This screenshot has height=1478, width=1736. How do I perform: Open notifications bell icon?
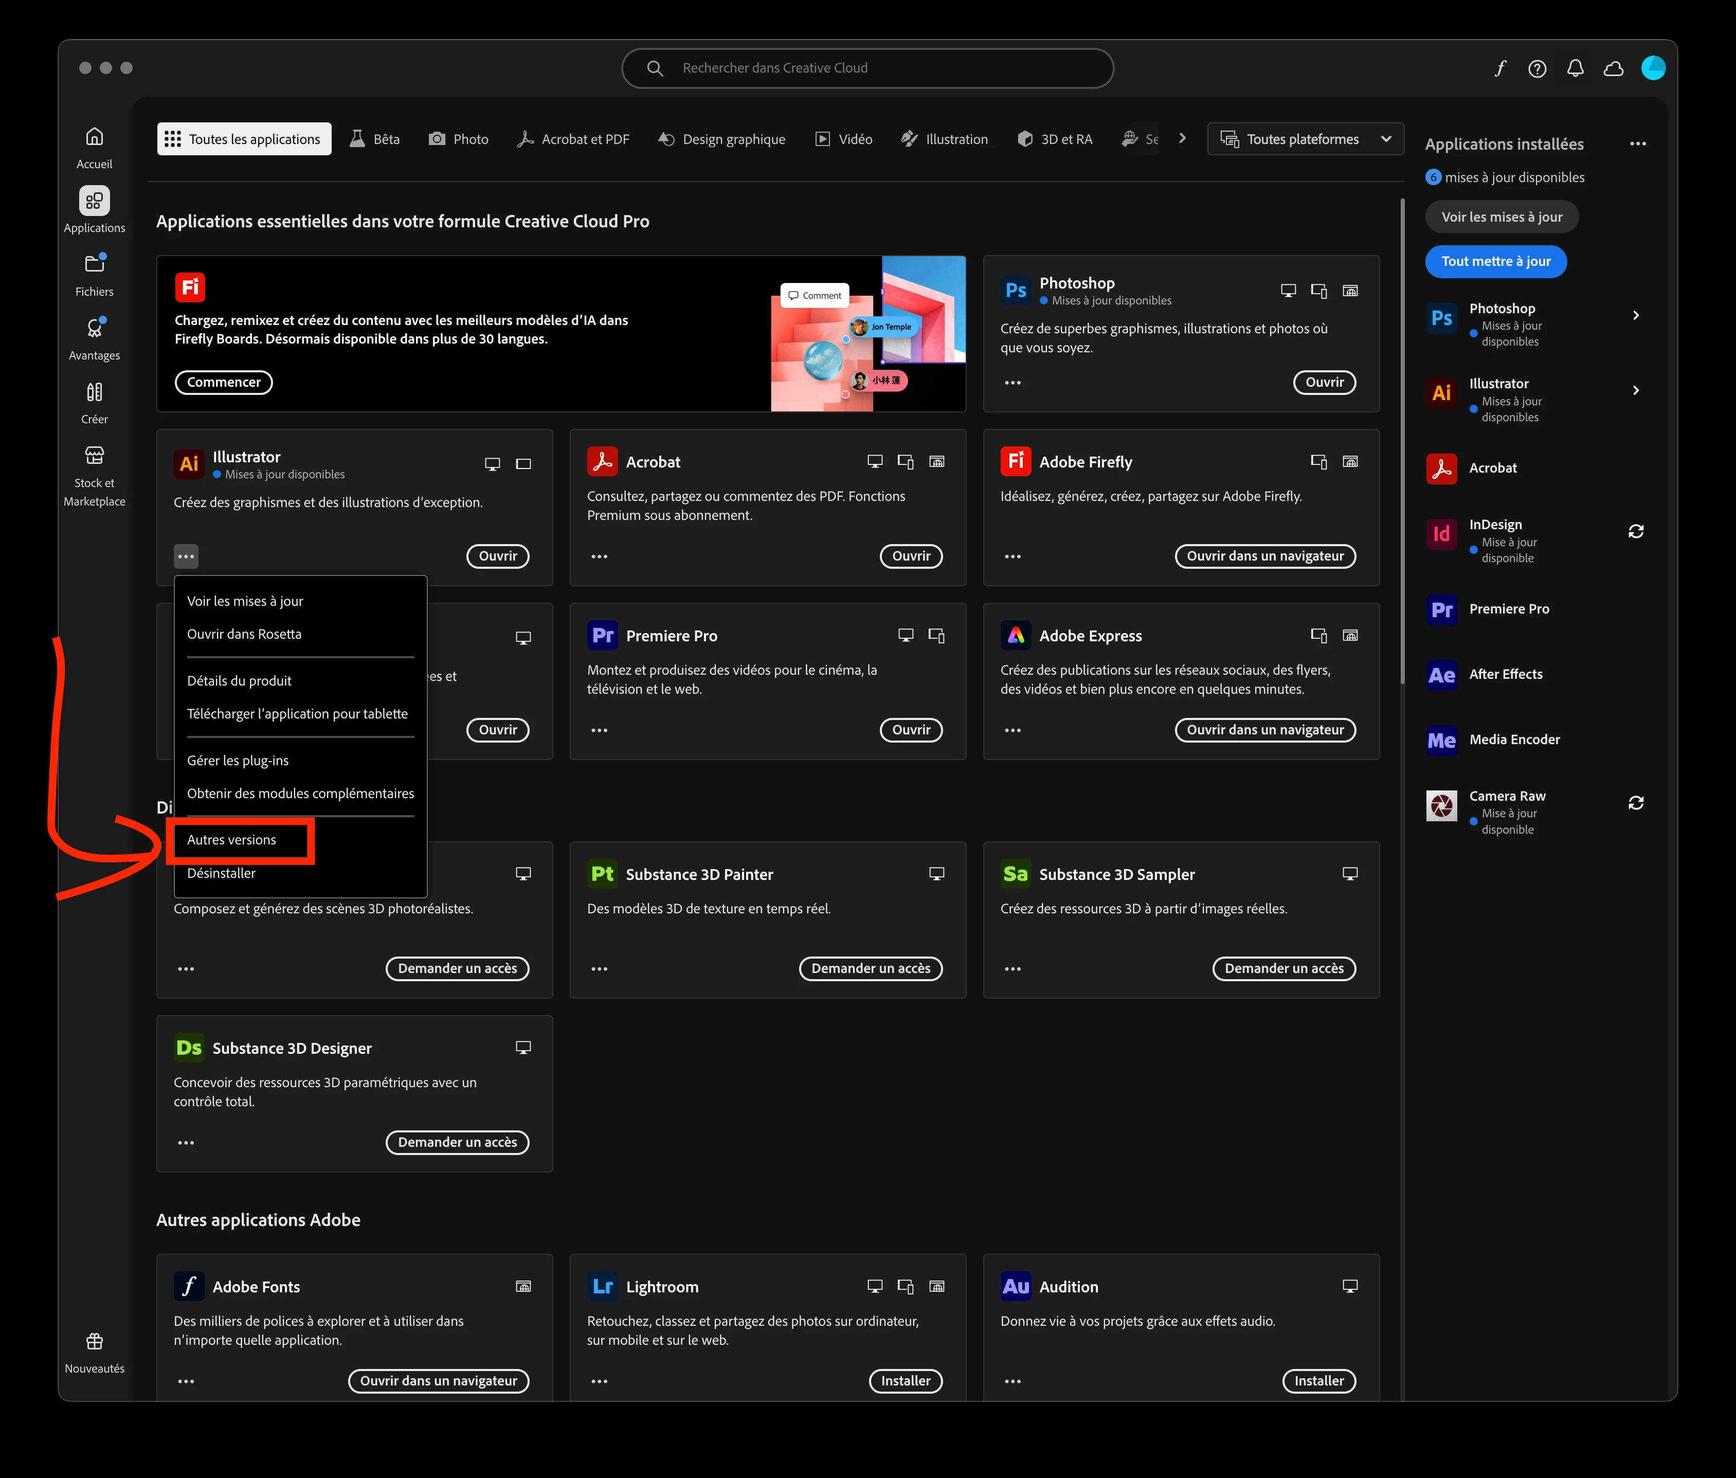1575,69
